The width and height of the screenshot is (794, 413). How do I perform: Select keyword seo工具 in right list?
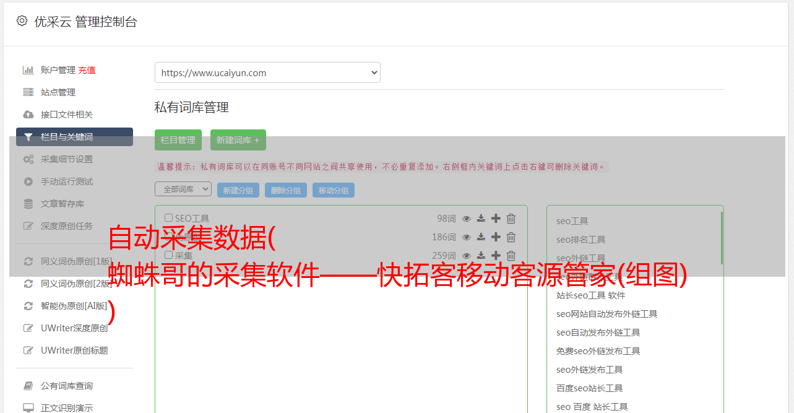click(572, 221)
